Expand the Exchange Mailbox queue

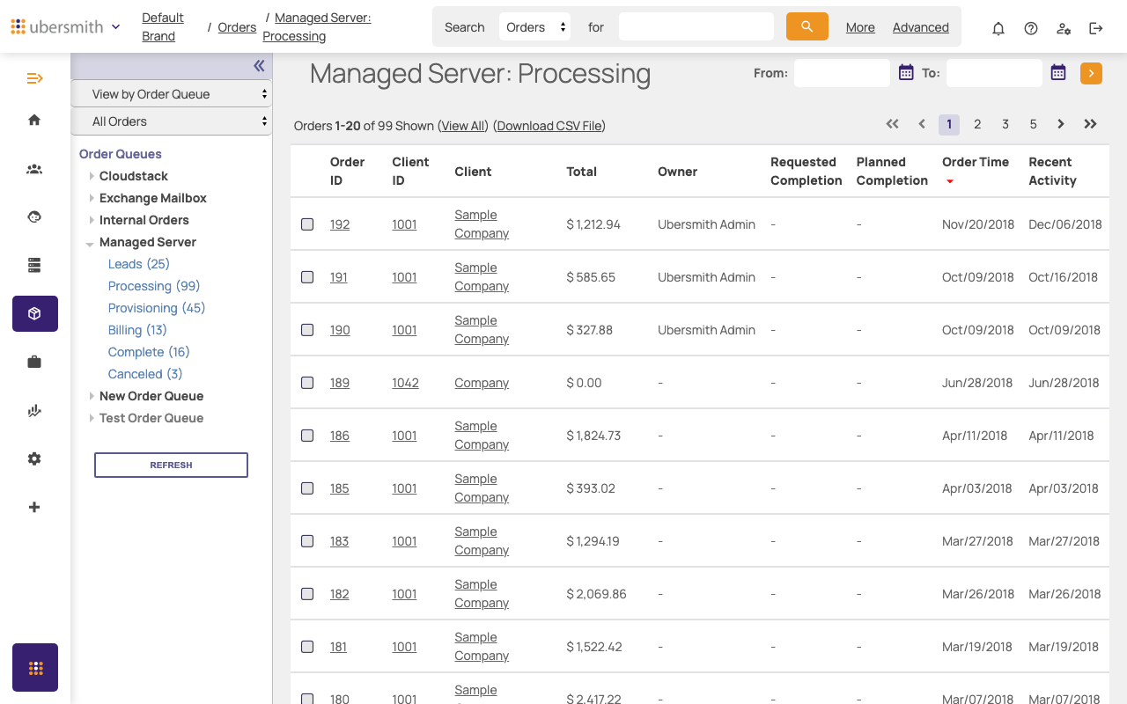pyautogui.click(x=92, y=198)
